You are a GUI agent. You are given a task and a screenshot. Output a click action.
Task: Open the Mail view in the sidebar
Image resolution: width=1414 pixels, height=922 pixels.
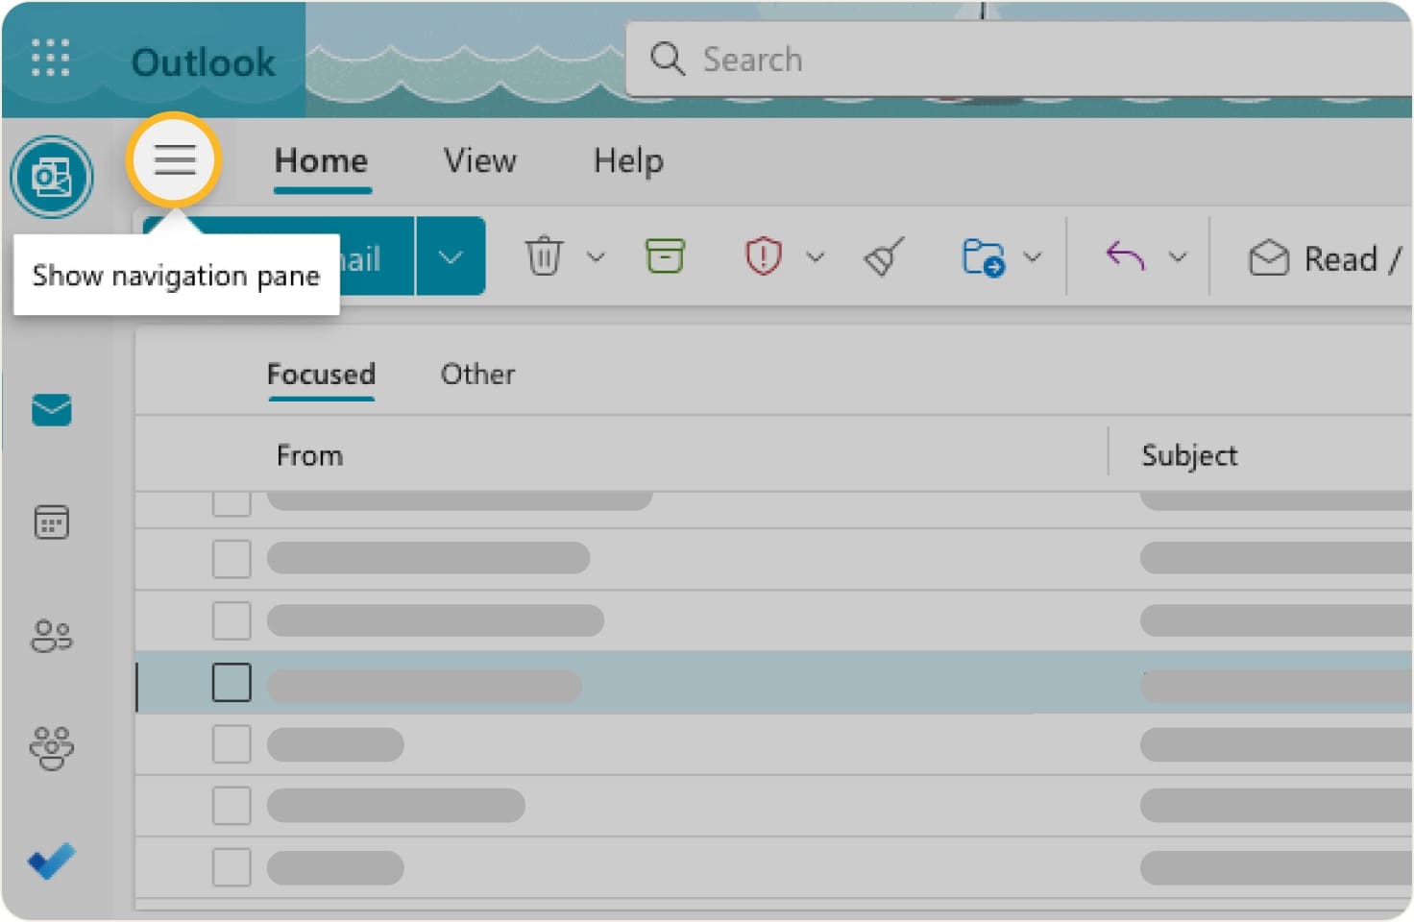point(50,410)
